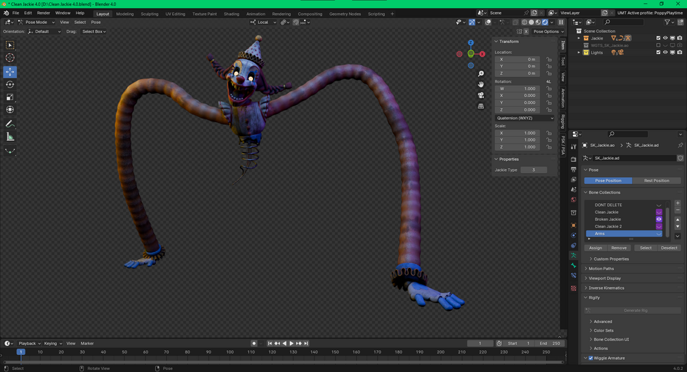Show the Clean Jackie bone collection
The image size is (687, 372).
(658, 212)
